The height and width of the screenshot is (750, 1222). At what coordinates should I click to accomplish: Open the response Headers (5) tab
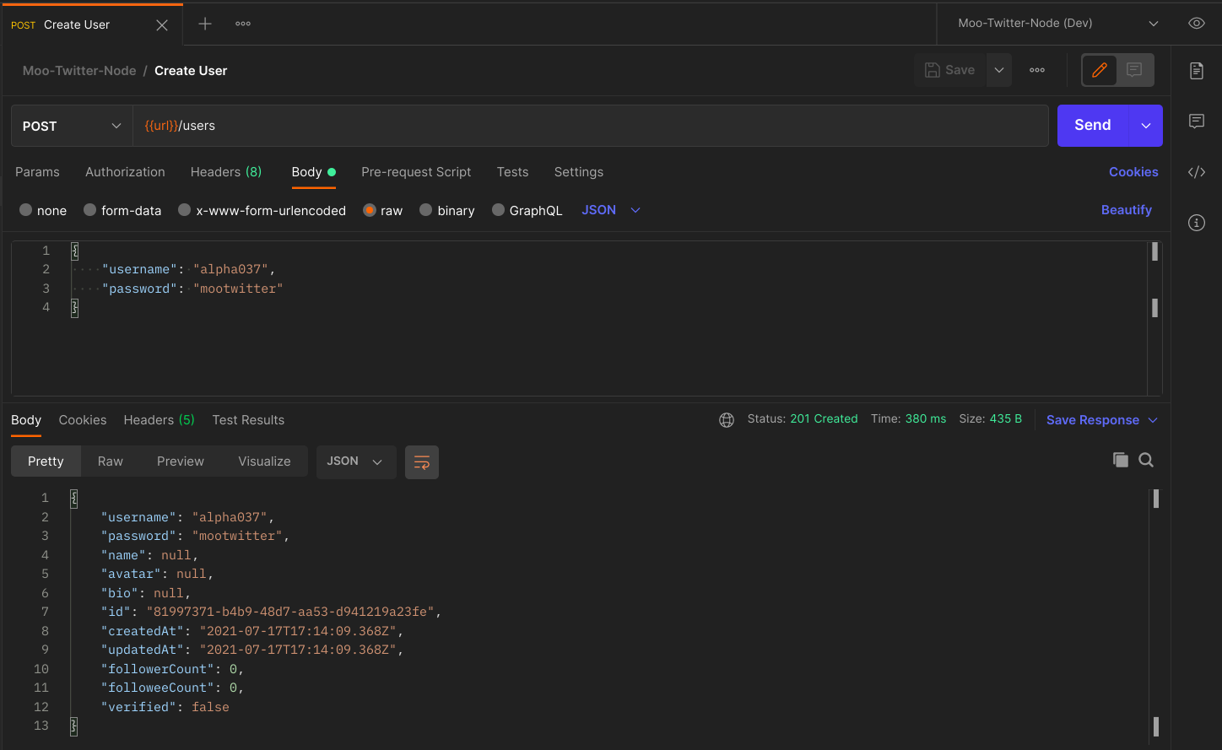pos(159,420)
